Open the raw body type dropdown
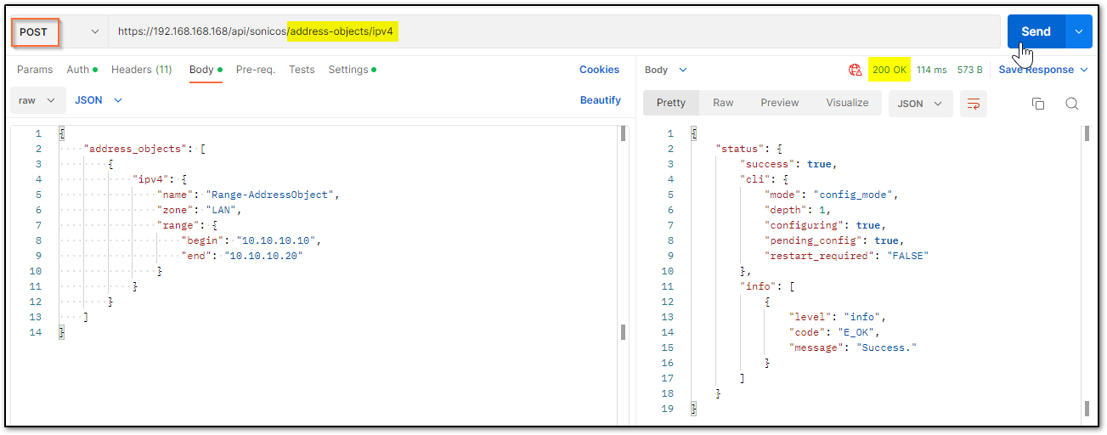Screen dimensions: 1107x435 [x=37, y=100]
